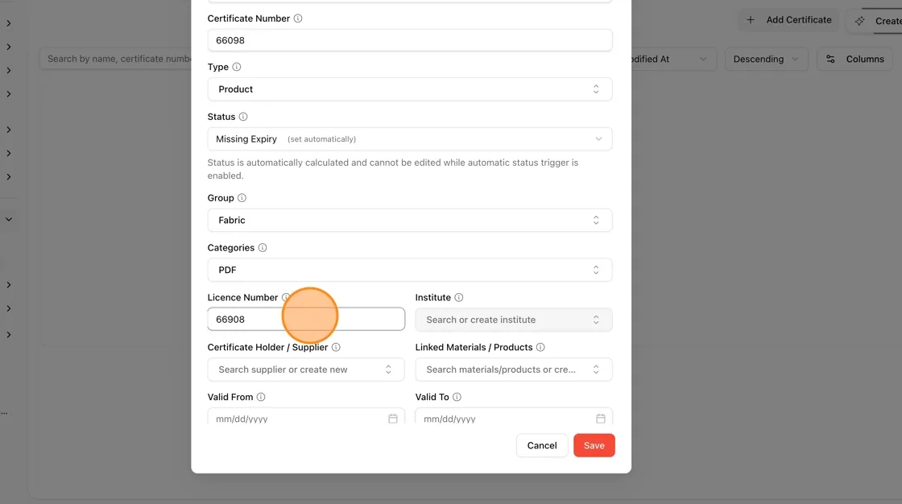Image resolution: width=902 pixels, height=504 pixels.
Task: Click info icon beside Categories label
Action: 263,247
